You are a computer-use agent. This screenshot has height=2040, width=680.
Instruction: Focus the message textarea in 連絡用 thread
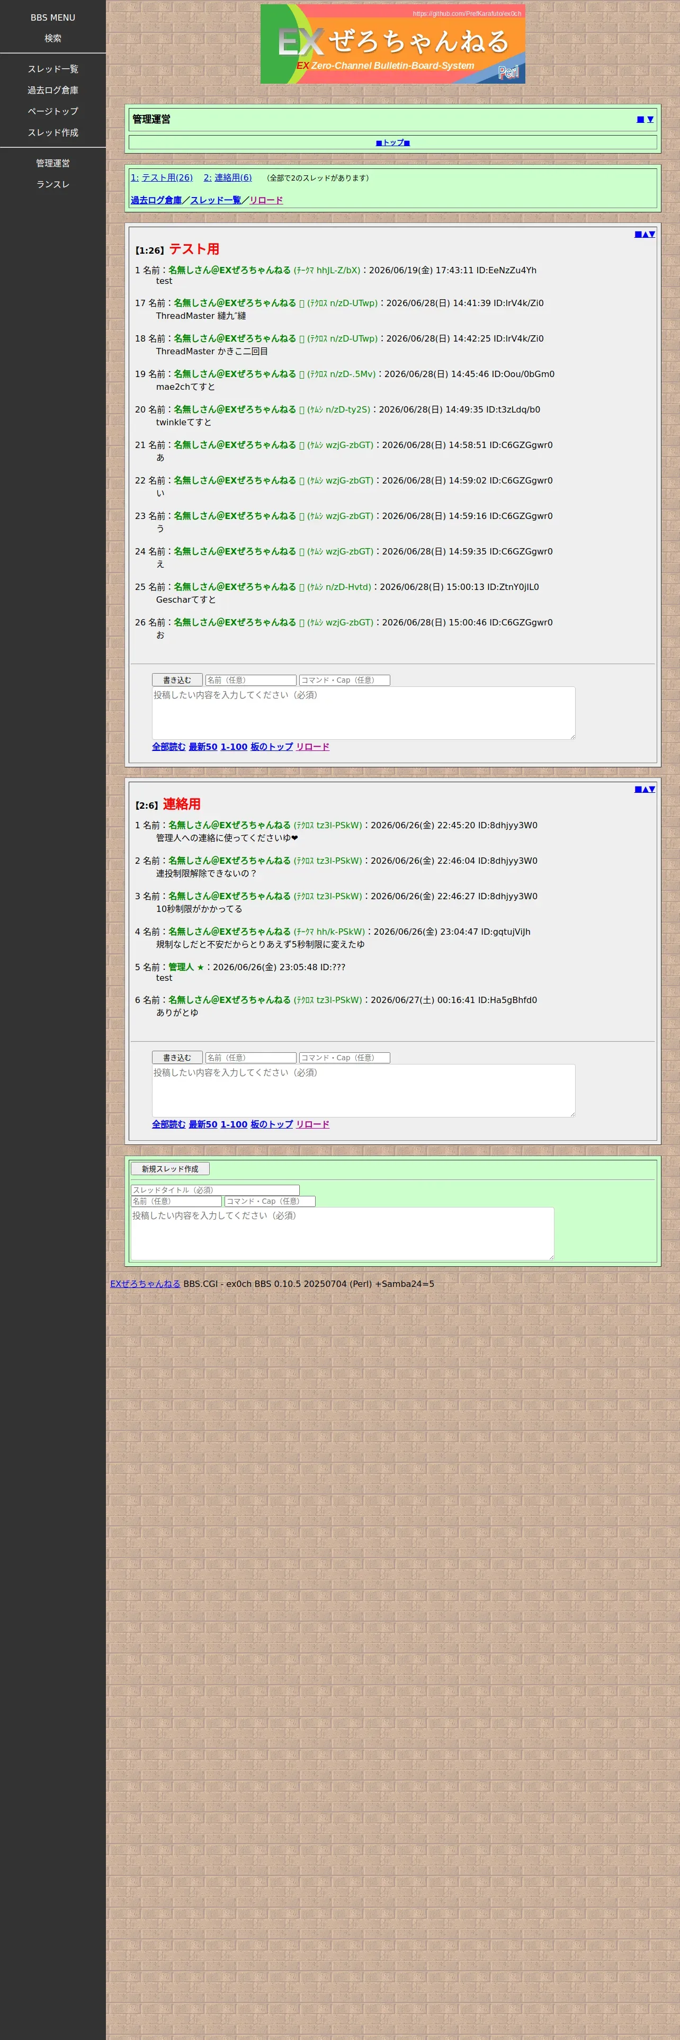point(363,1090)
